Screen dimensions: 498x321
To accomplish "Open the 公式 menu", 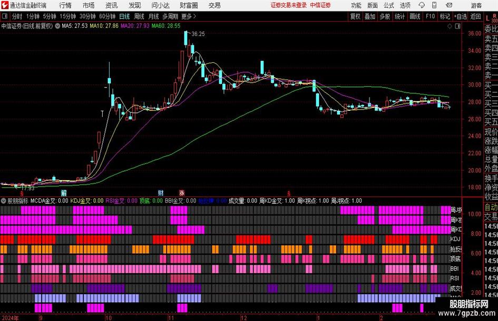I will (x=389, y=5).
